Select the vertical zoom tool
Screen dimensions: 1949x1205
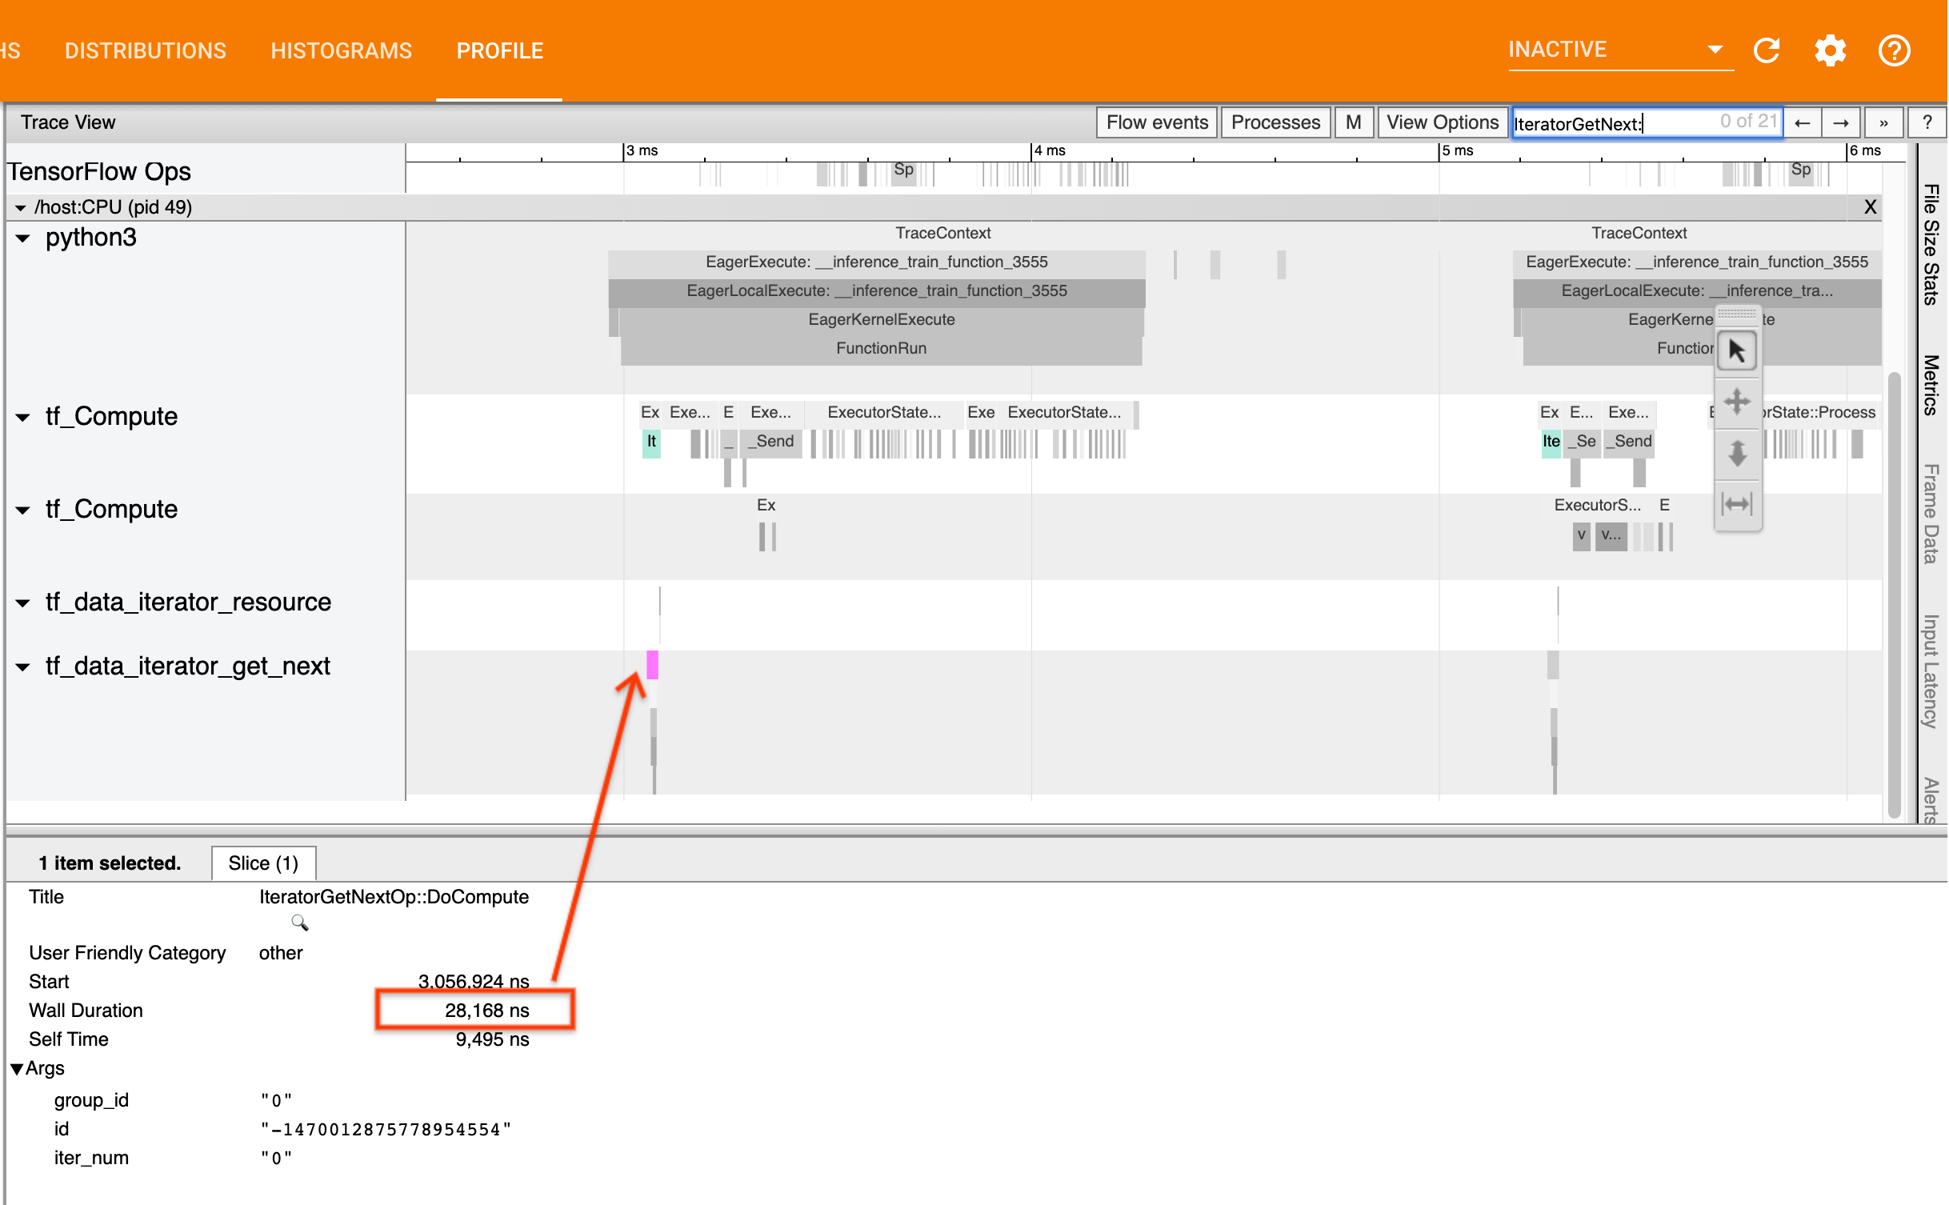(1738, 454)
